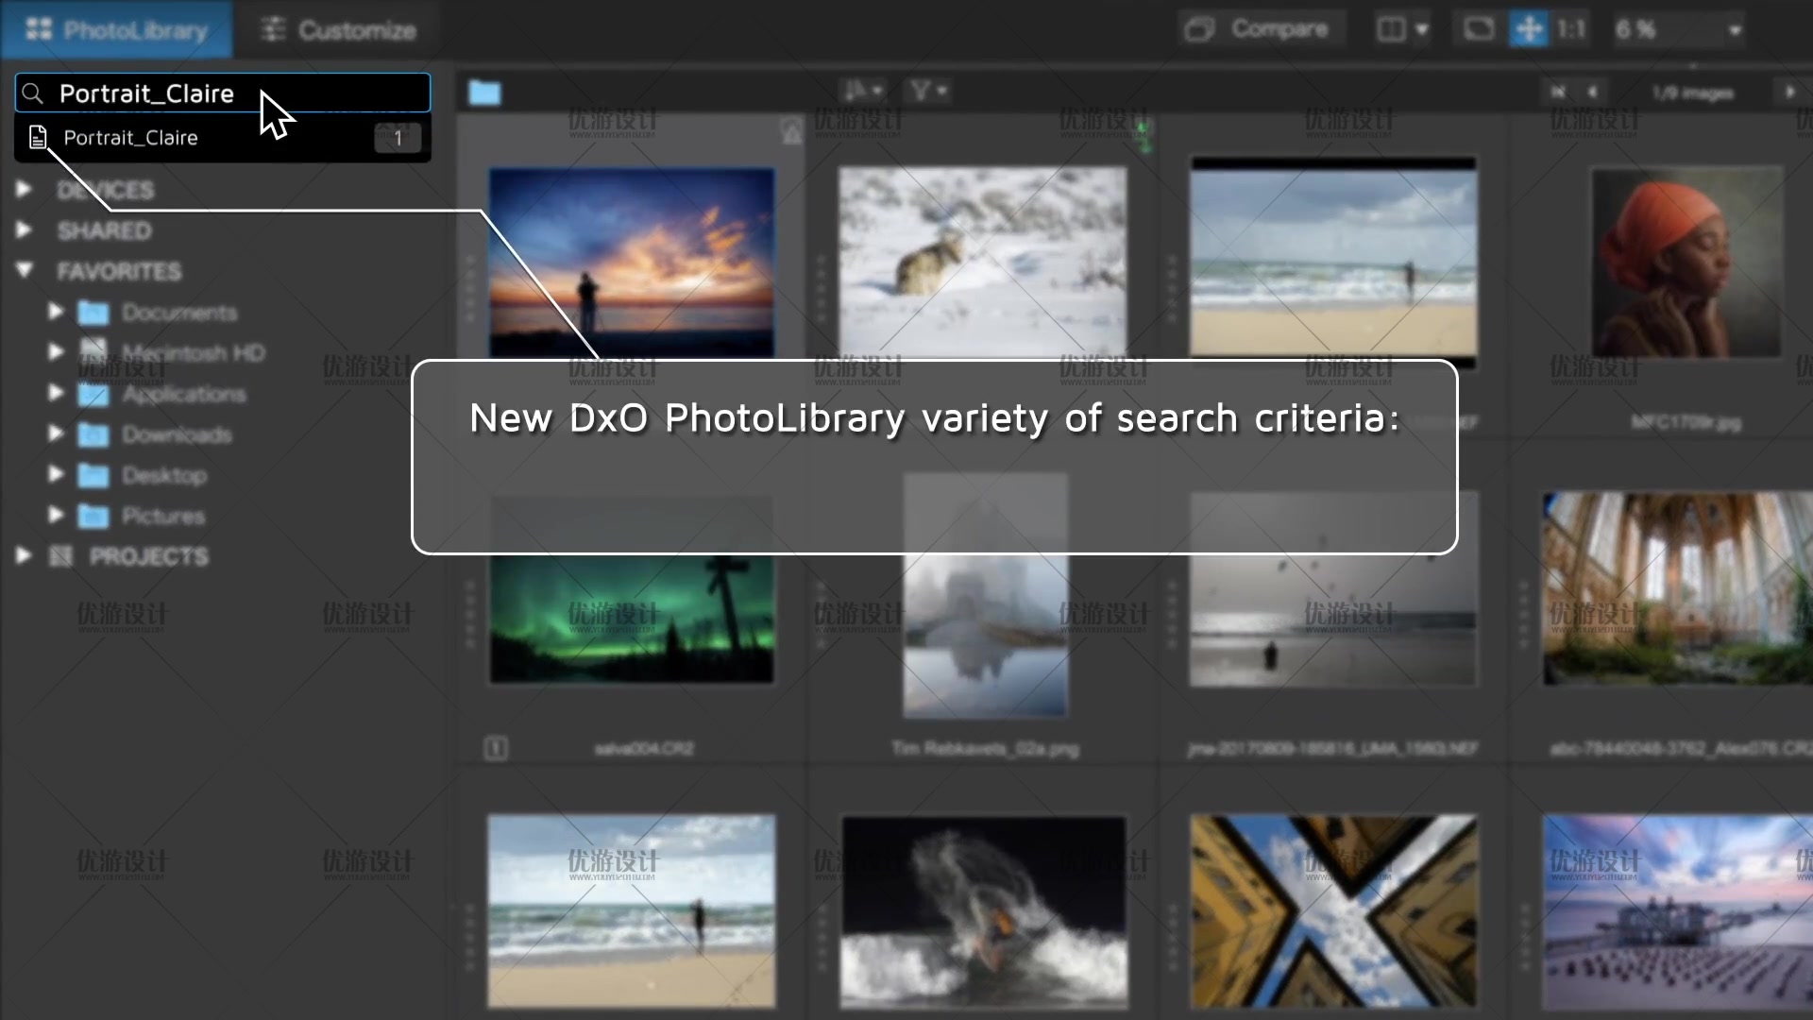Toggle selection of the salva004.CR2 frame badge
Image resolution: width=1813 pixels, height=1020 pixels.
[495, 747]
